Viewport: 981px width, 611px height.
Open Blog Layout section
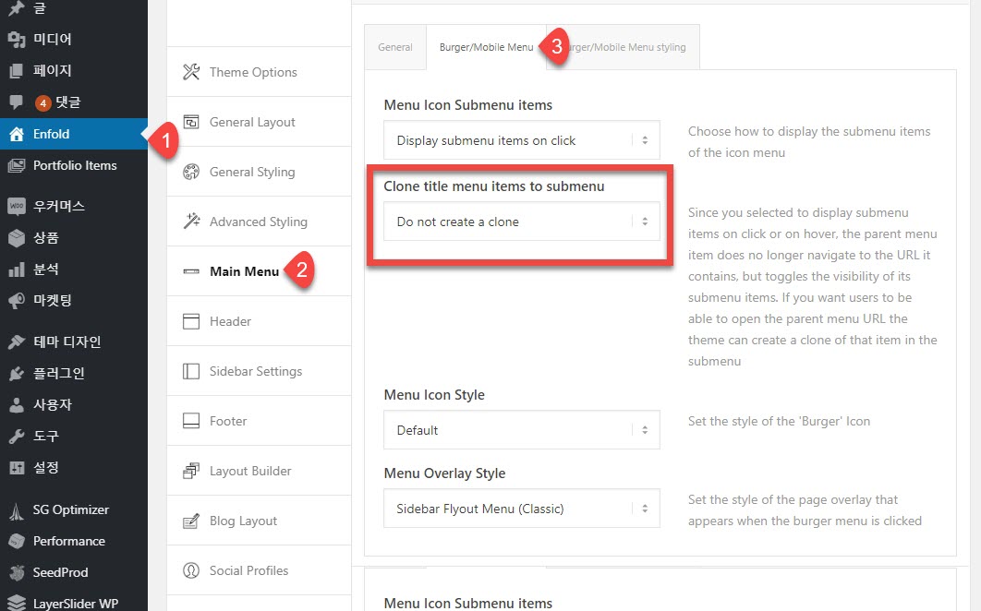click(259, 521)
